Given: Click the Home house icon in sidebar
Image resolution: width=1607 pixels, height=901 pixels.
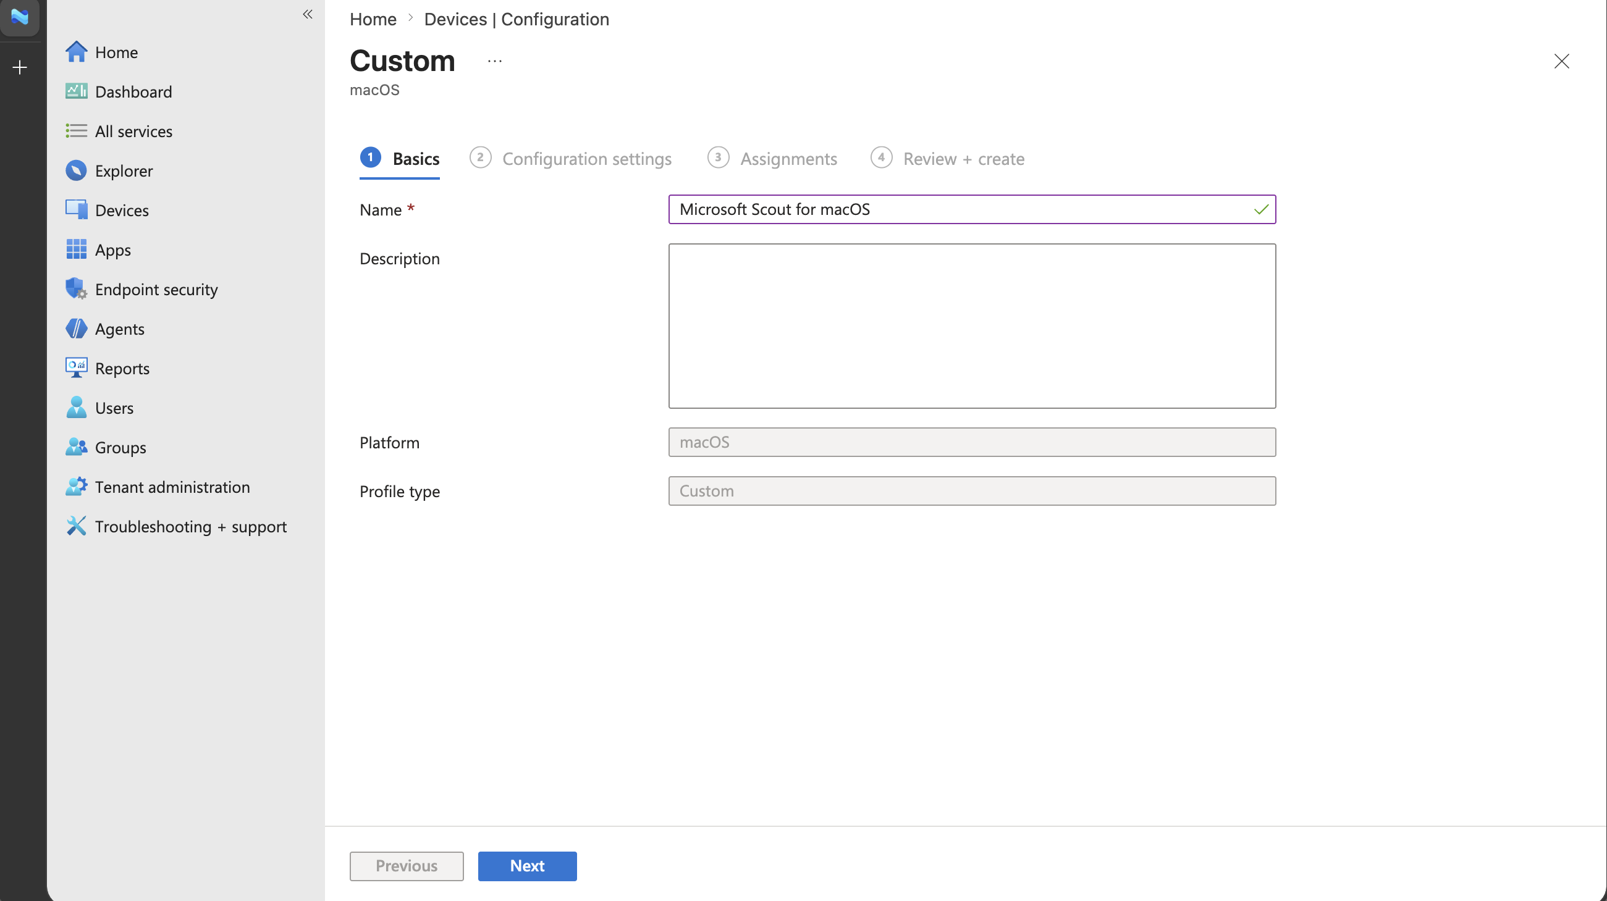Looking at the screenshot, I should [76, 52].
